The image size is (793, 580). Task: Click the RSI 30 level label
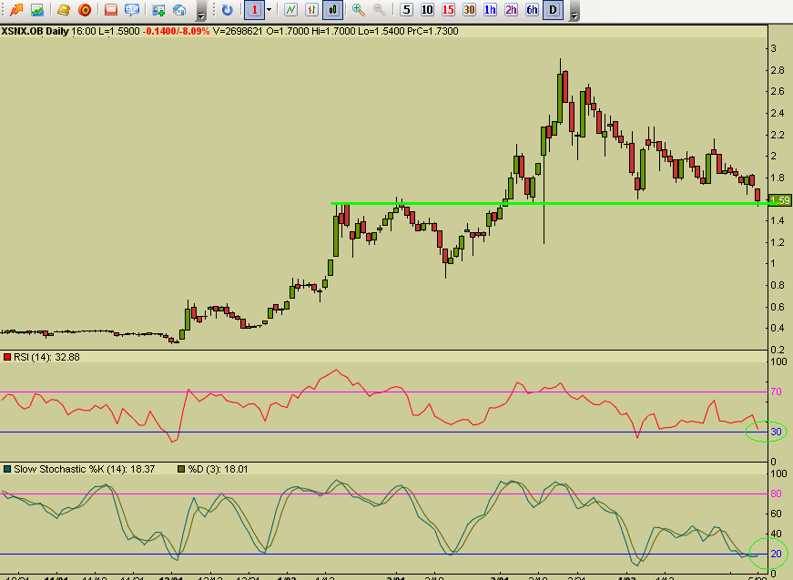pyautogui.click(x=777, y=432)
